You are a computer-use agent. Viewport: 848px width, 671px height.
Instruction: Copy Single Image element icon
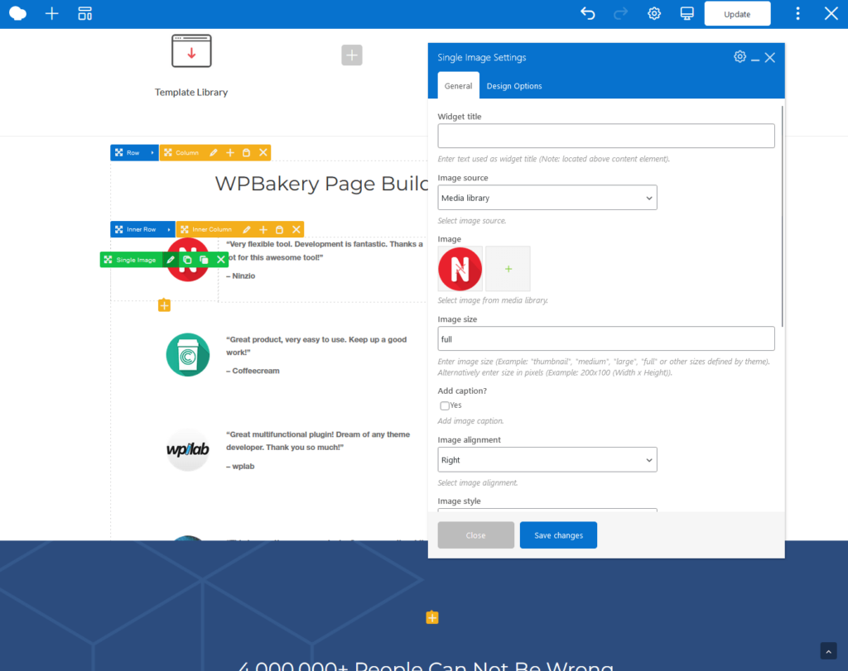[187, 260]
